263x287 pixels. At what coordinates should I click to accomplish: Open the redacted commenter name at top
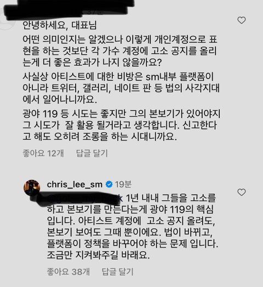pyautogui.click(x=70, y=8)
